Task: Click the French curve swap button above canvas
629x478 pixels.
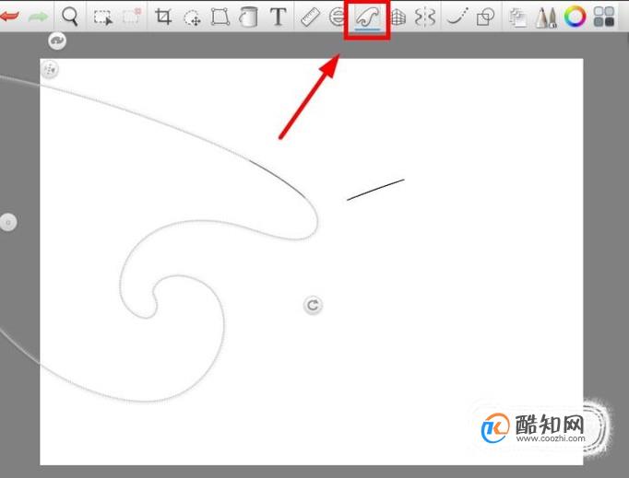Action: click(x=57, y=41)
